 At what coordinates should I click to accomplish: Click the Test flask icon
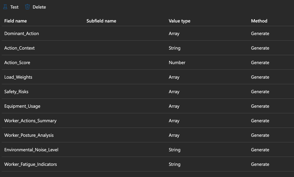[5, 7]
